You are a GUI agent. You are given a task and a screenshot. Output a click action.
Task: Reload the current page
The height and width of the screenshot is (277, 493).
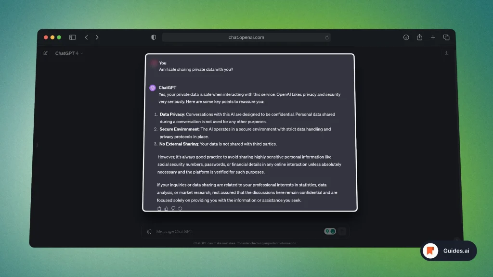coord(327,38)
